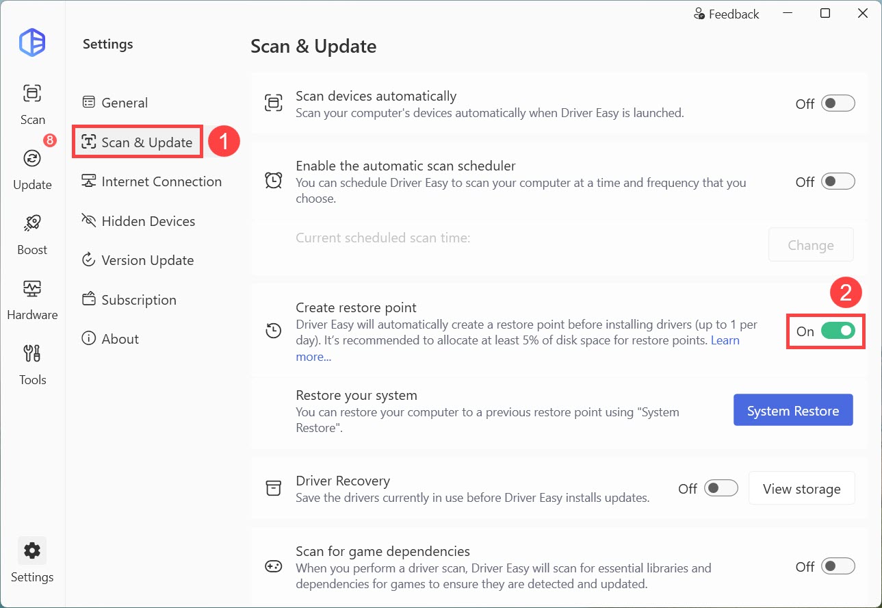This screenshot has height=608, width=882.
Task: Click the alarm clock icon for scan scheduler
Action: tap(273, 181)
